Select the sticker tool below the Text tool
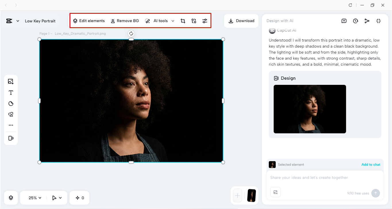Viewport: 392px width, 209px height. point(11,103)
